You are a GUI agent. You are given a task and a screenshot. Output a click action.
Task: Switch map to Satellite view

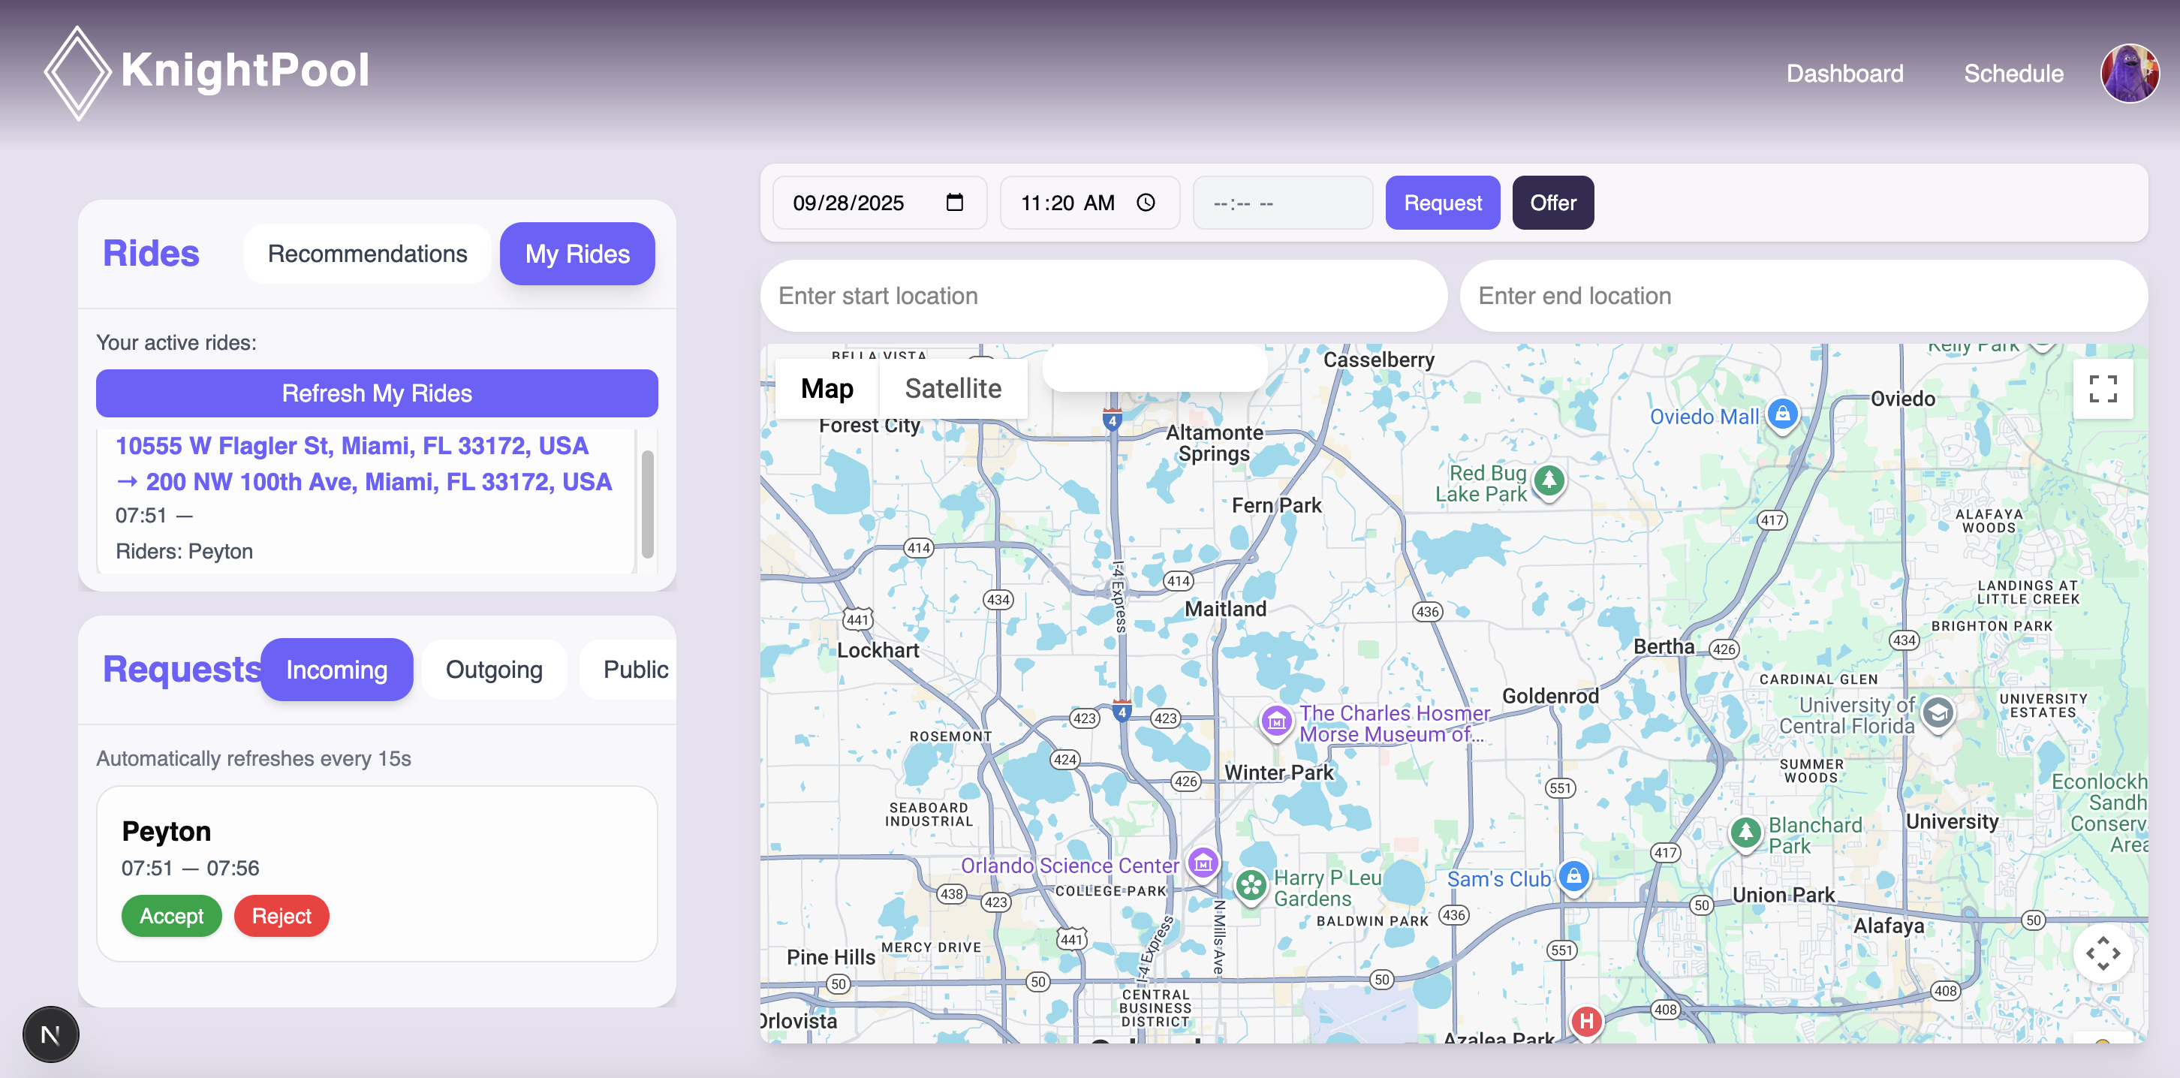[x=953, y=388]
